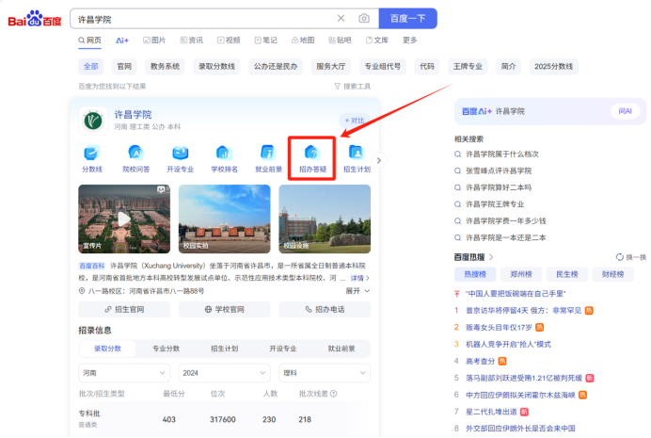Switch to the 郑州榜 tab
Viewport: 651px width, 438px height.
coord(521,274)
